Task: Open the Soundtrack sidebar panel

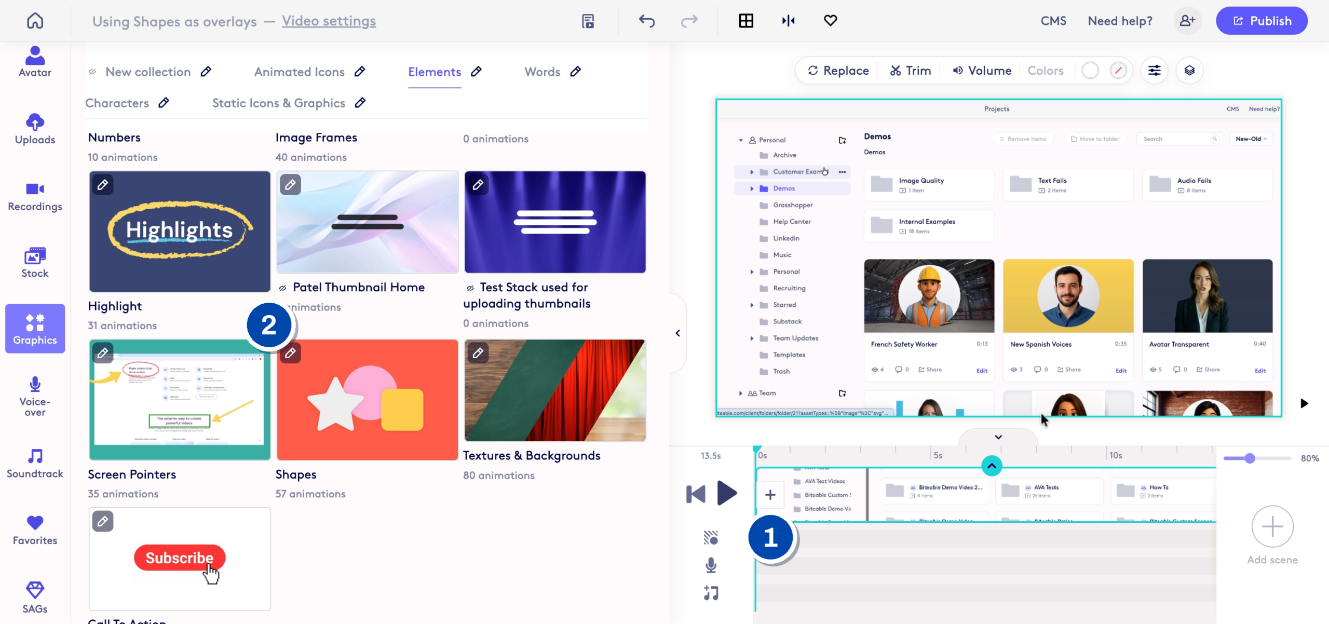Action: pos(35,464)
